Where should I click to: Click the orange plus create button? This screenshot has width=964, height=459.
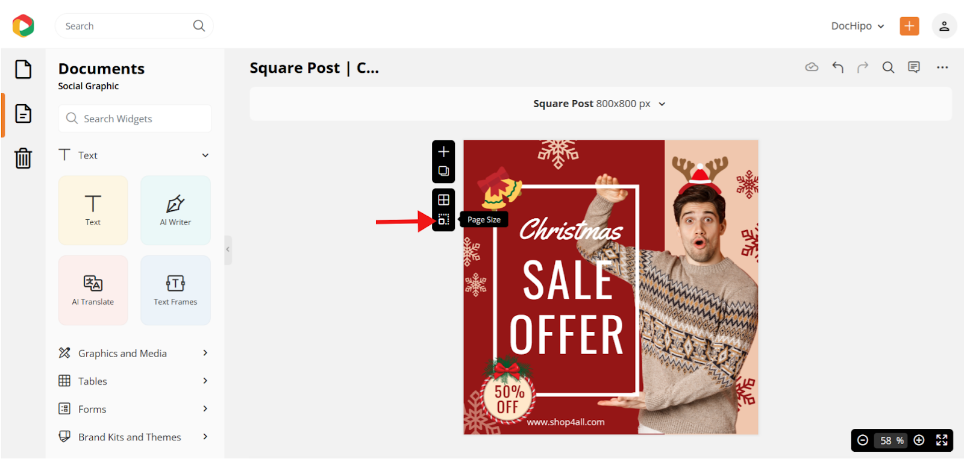(909, 26)
